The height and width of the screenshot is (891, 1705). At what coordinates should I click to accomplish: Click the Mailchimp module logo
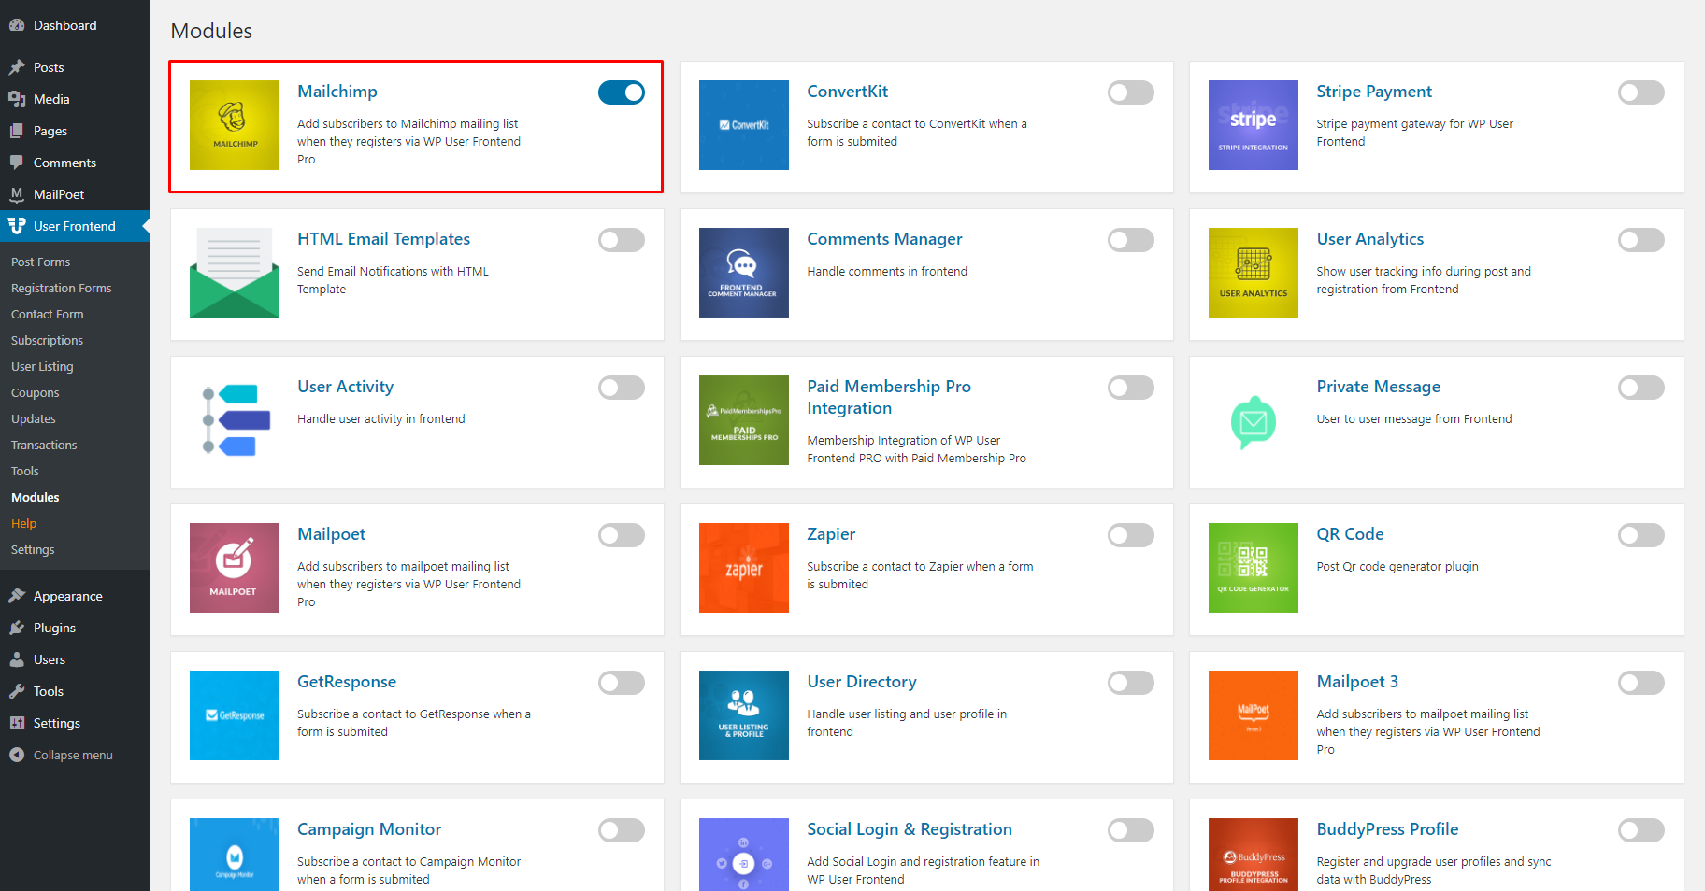[x=235, y=125]
